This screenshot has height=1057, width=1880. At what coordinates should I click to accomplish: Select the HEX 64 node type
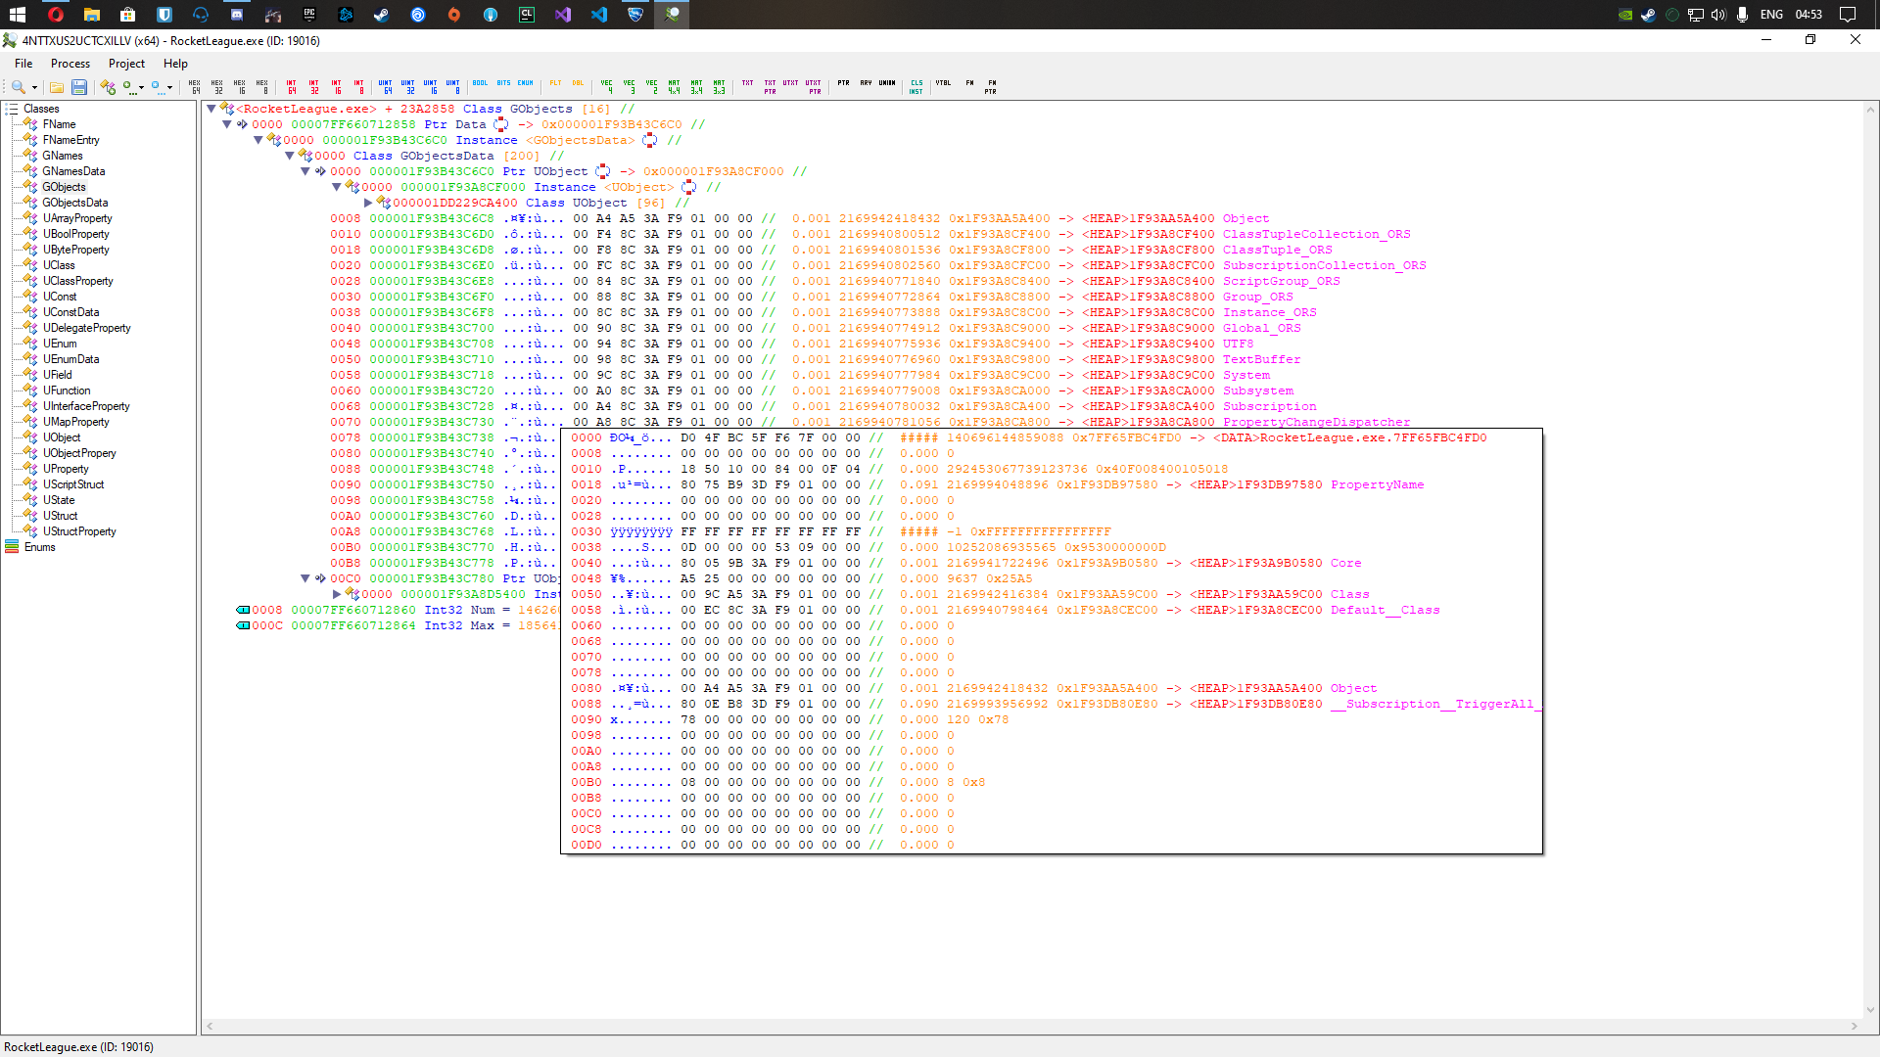(x=196, y=86)
